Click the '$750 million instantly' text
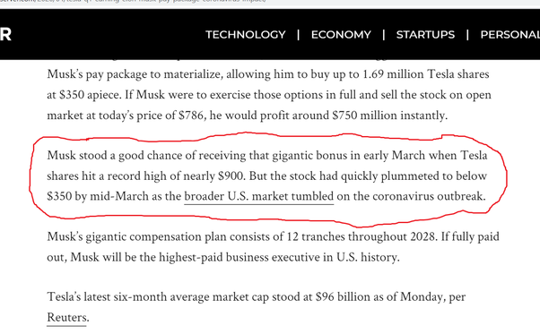This screenshot has height=334, width=540. (389, 116)
